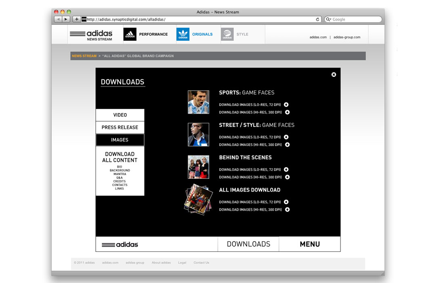Click the browser forward arrow button
Viewport: 437px width, 283px height.
point(66,19)
